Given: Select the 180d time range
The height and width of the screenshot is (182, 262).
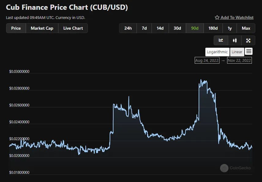Looking at the screenshot, I should pos(213,28).
